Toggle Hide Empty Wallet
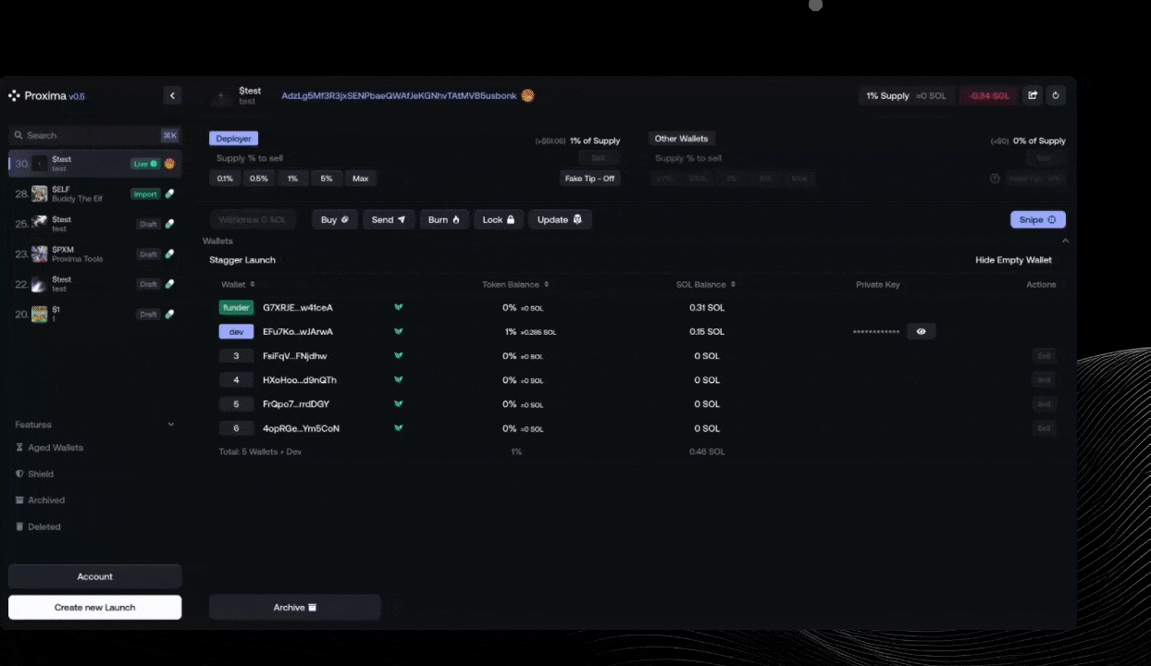 (x=1013, y=260)
